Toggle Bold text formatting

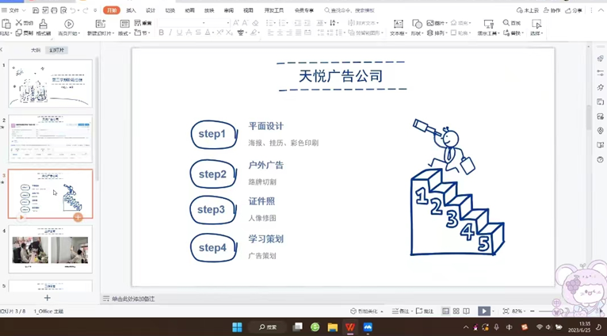click(161, 33)
